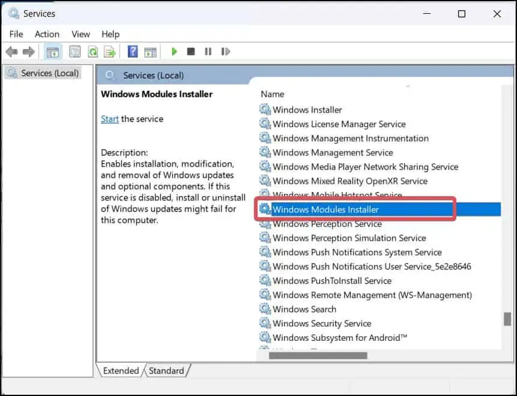Click gear icon beside Windows Management Service

[x=265, y=152]
